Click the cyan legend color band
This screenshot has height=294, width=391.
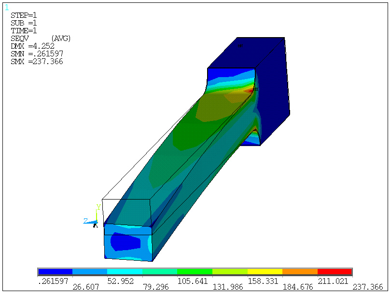125,272
